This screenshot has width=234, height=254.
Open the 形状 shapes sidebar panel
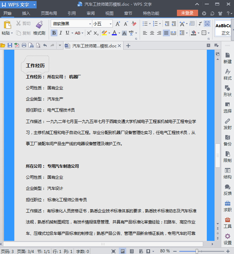click(227, 91)
